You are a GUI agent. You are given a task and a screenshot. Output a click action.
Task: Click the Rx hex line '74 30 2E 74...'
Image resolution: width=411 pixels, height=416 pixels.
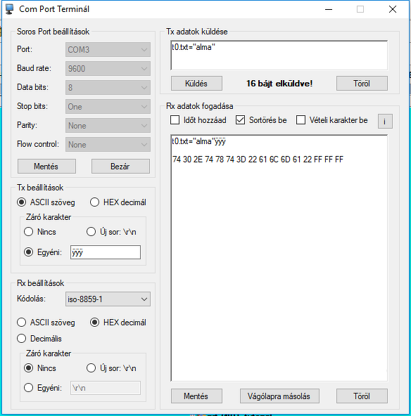click(x=258, y=160)
